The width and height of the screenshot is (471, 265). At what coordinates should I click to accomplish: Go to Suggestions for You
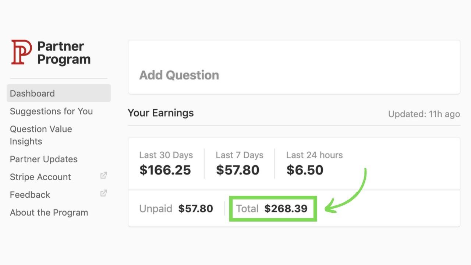click(51, 111)
